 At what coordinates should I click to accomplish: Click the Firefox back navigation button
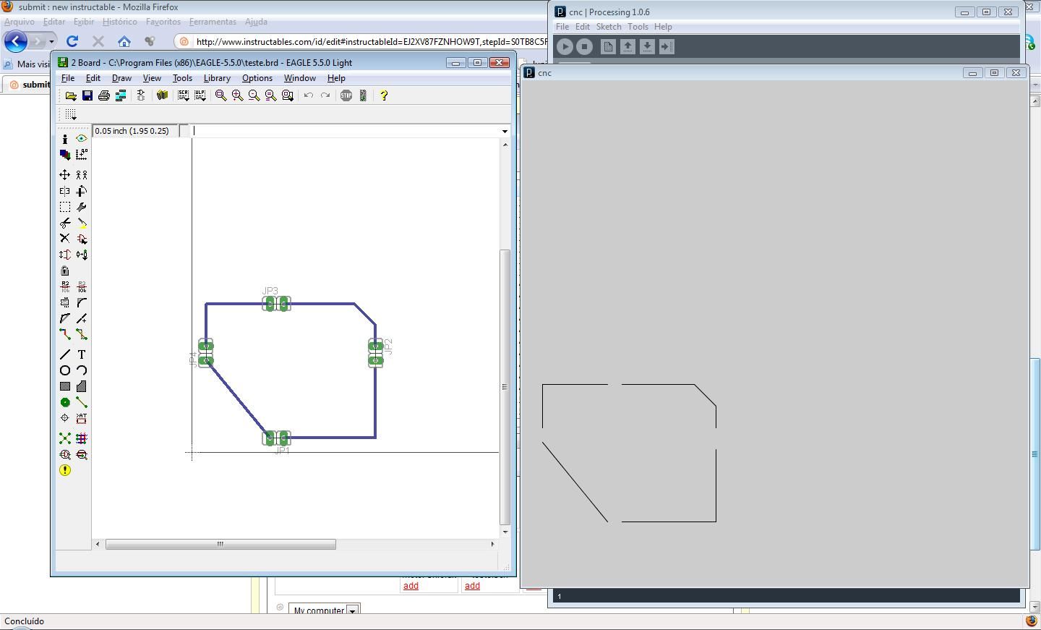pyautogui.click(x=15, y=41)
